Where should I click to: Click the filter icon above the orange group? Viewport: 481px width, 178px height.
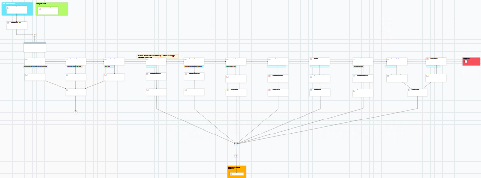click(x=236, y=156)
